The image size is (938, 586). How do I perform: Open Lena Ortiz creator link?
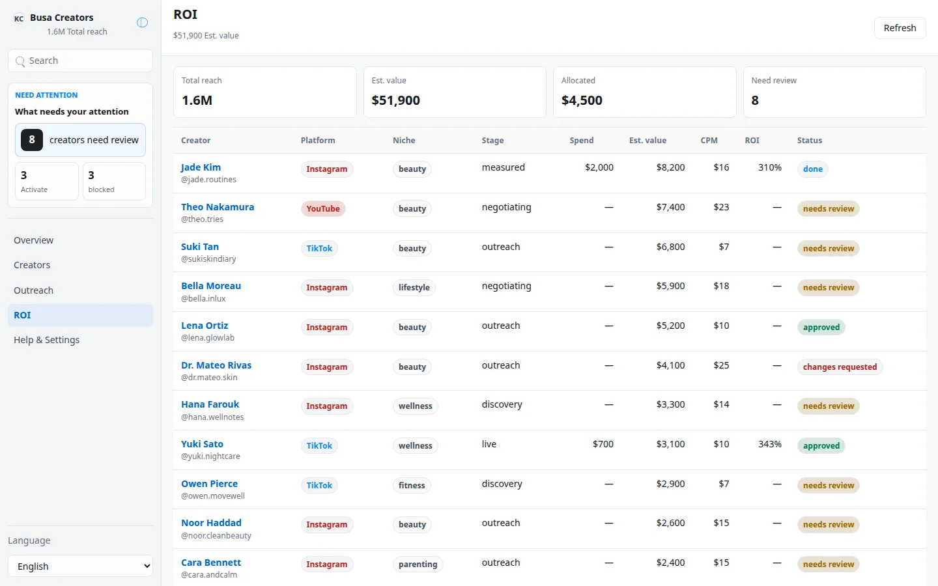(x=205, y=326)
